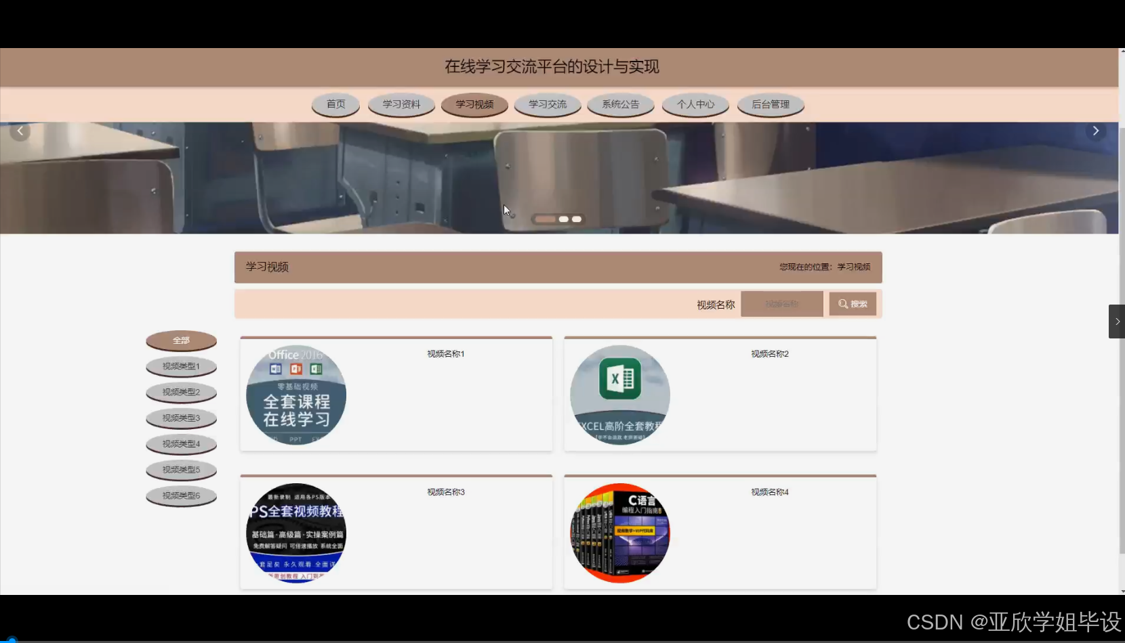1125x643 pixels.
Task: Switch to the 首页 navigation tab
Action: tap(335, 104)
